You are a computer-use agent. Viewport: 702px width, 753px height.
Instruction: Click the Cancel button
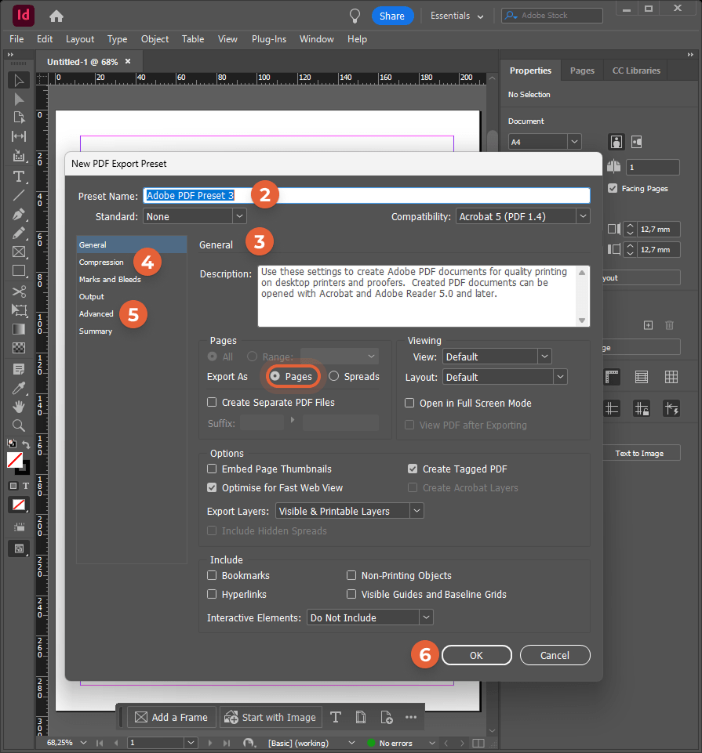555,656
